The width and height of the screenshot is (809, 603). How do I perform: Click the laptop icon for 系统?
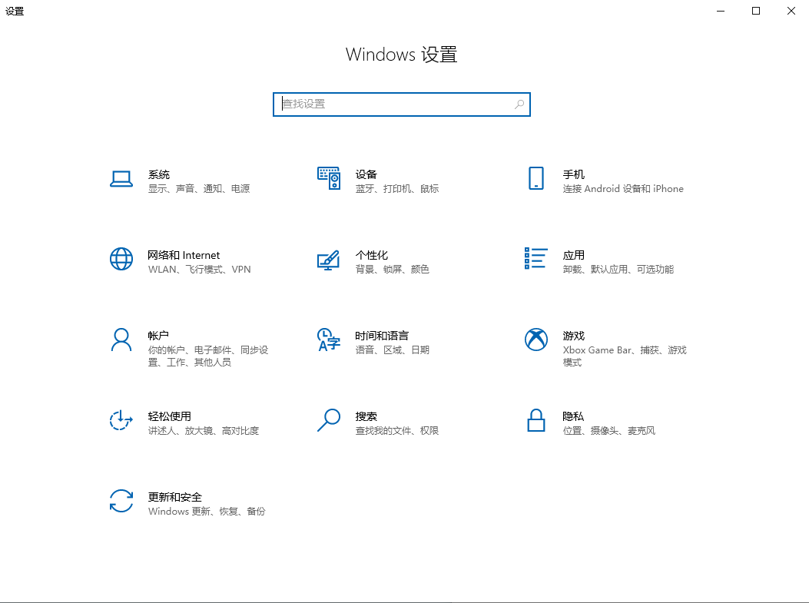pyautogui.click(x=121, y=179)
